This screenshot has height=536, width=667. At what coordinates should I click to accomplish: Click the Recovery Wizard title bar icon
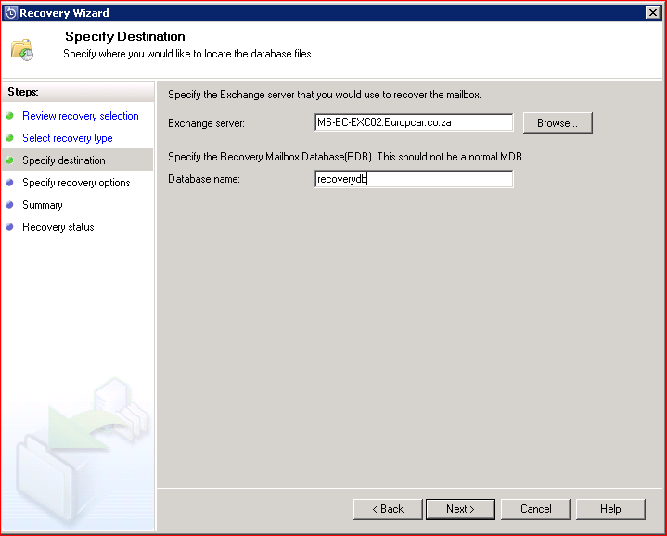pos(11,13)
